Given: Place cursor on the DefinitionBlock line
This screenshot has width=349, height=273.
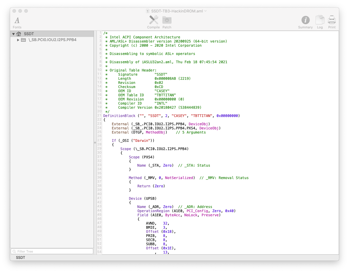Looking at the screenshot, I should click(171, 116).
